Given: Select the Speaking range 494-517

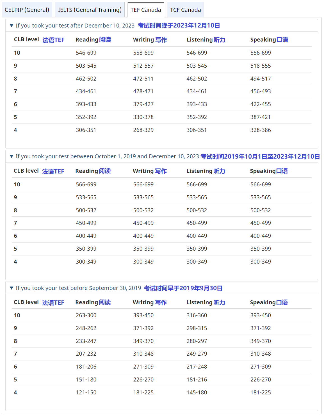Looking at the screenshot, I should tap(261, 79).
